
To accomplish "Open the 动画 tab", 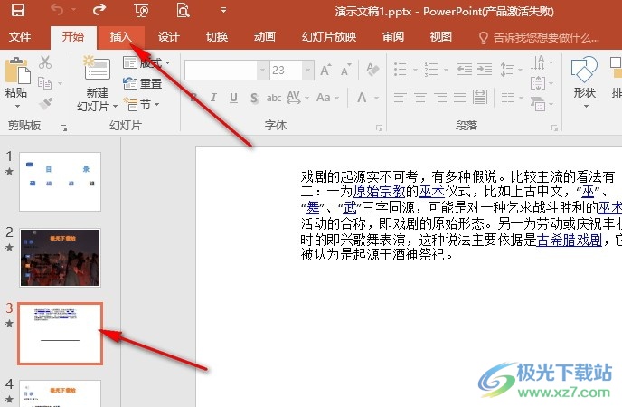I will click(x=265, y=37).
